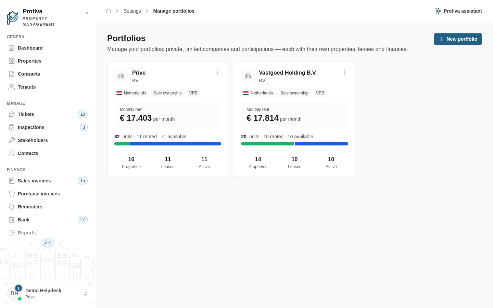Click the DH avatar with notification badge

click(x=15, y=293)
